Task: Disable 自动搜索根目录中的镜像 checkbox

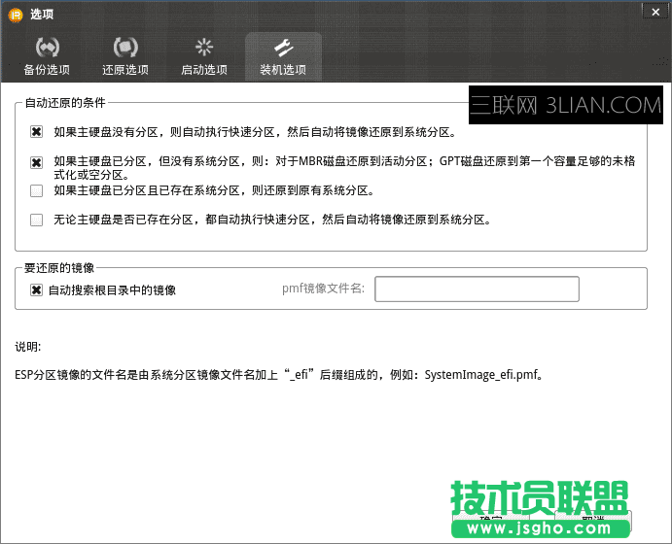Action: pos(37,289)
